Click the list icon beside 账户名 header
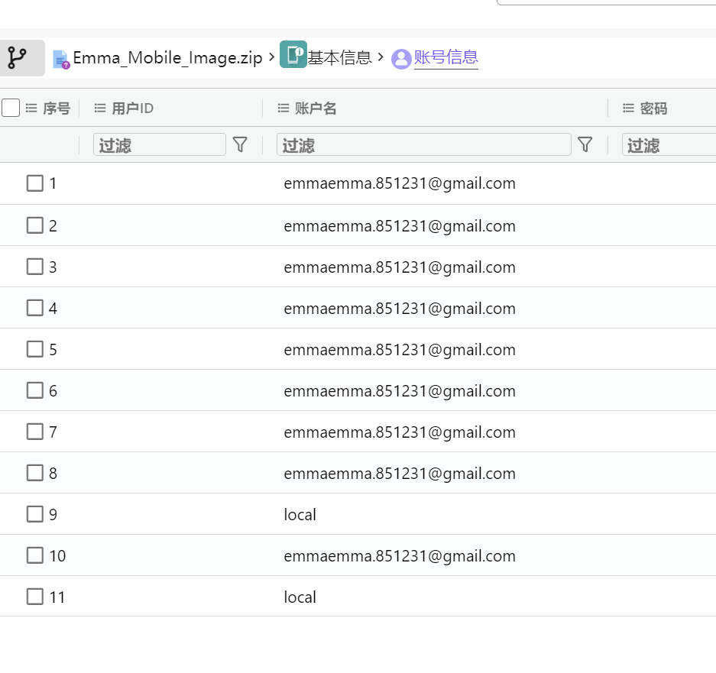716x673 pixels. [283, 108]
